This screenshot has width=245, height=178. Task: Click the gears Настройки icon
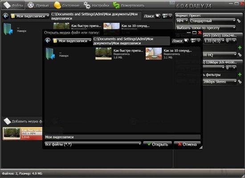(87, 5)
